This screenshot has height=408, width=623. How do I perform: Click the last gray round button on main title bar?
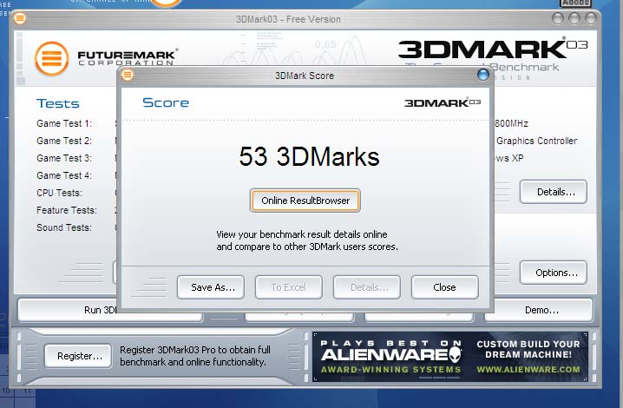[x=591, y=18]
